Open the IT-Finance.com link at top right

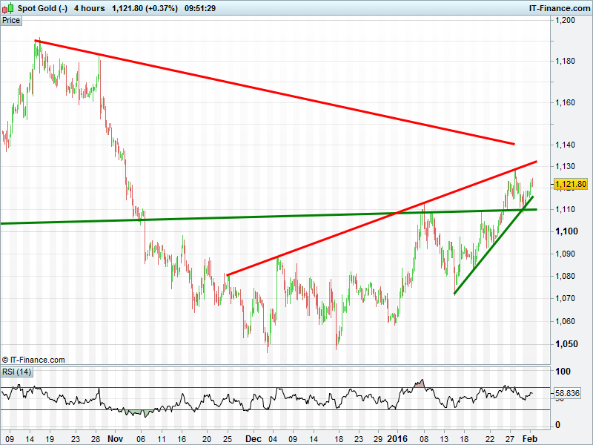point(558,8)
